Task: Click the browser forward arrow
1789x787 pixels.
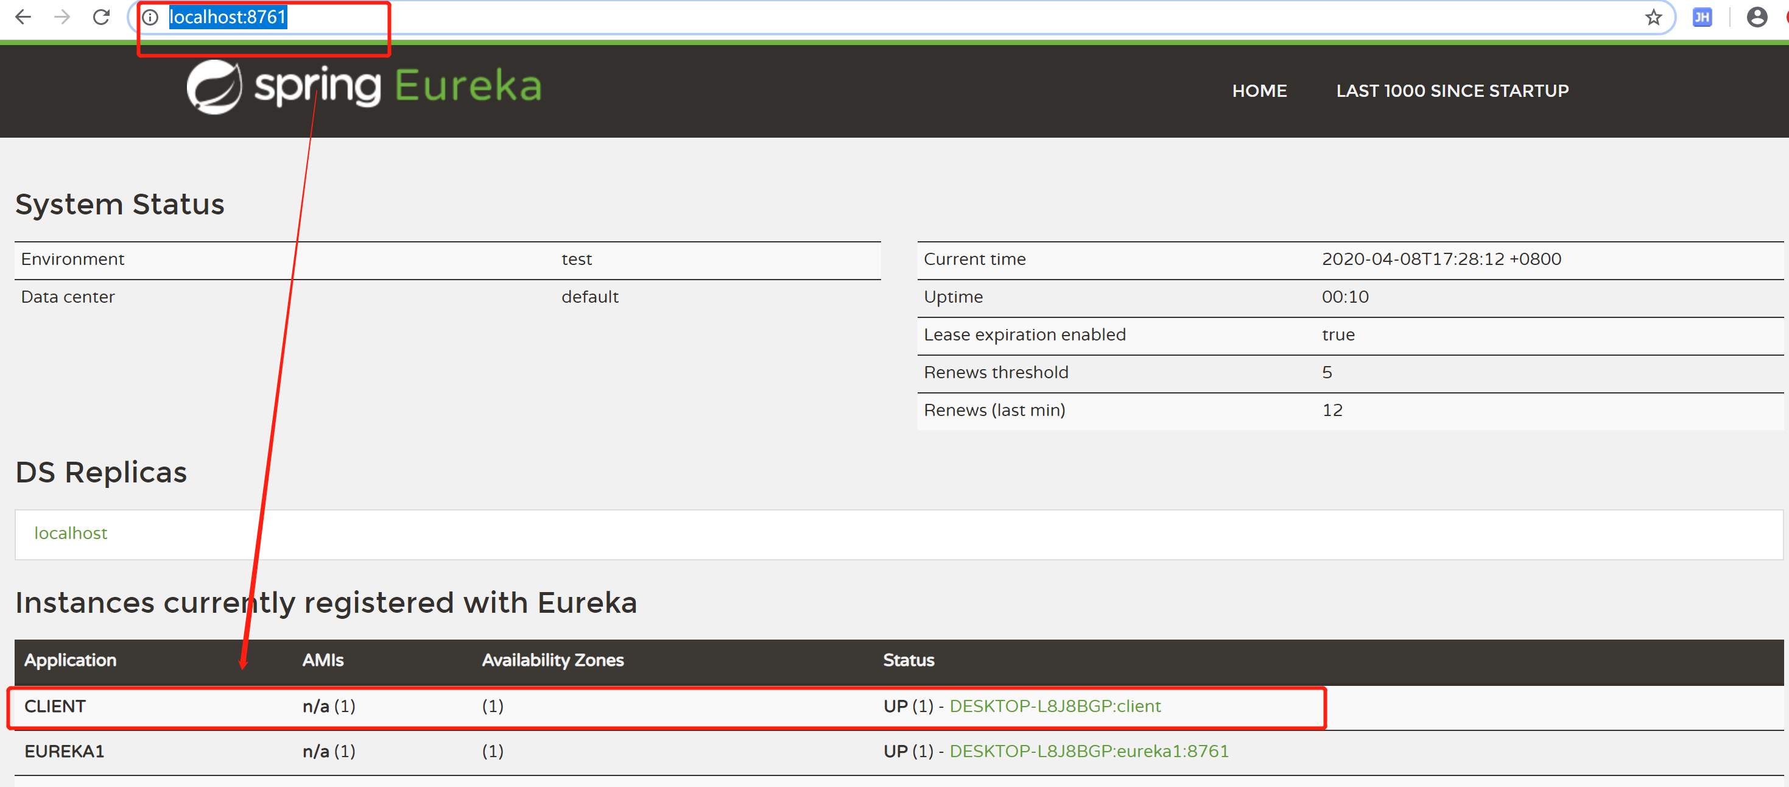Action: (x=62, y=16)
